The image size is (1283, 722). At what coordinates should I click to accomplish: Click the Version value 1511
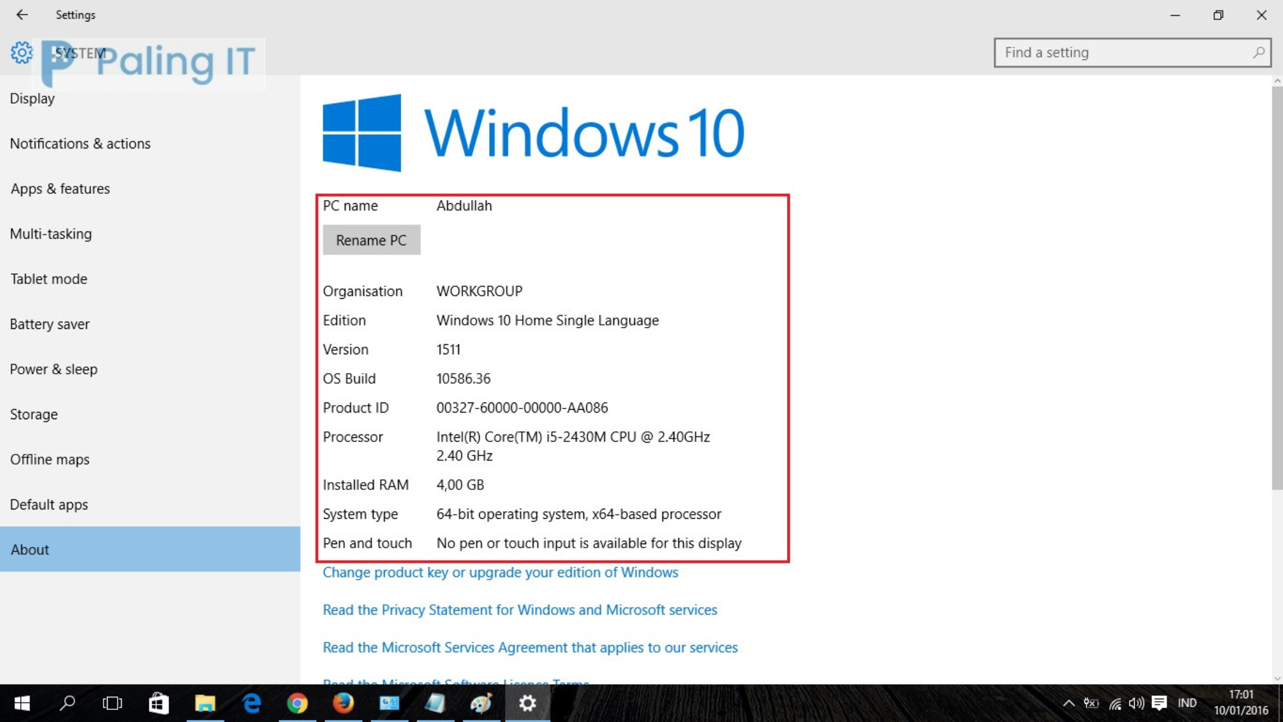[x=448, y=350]
